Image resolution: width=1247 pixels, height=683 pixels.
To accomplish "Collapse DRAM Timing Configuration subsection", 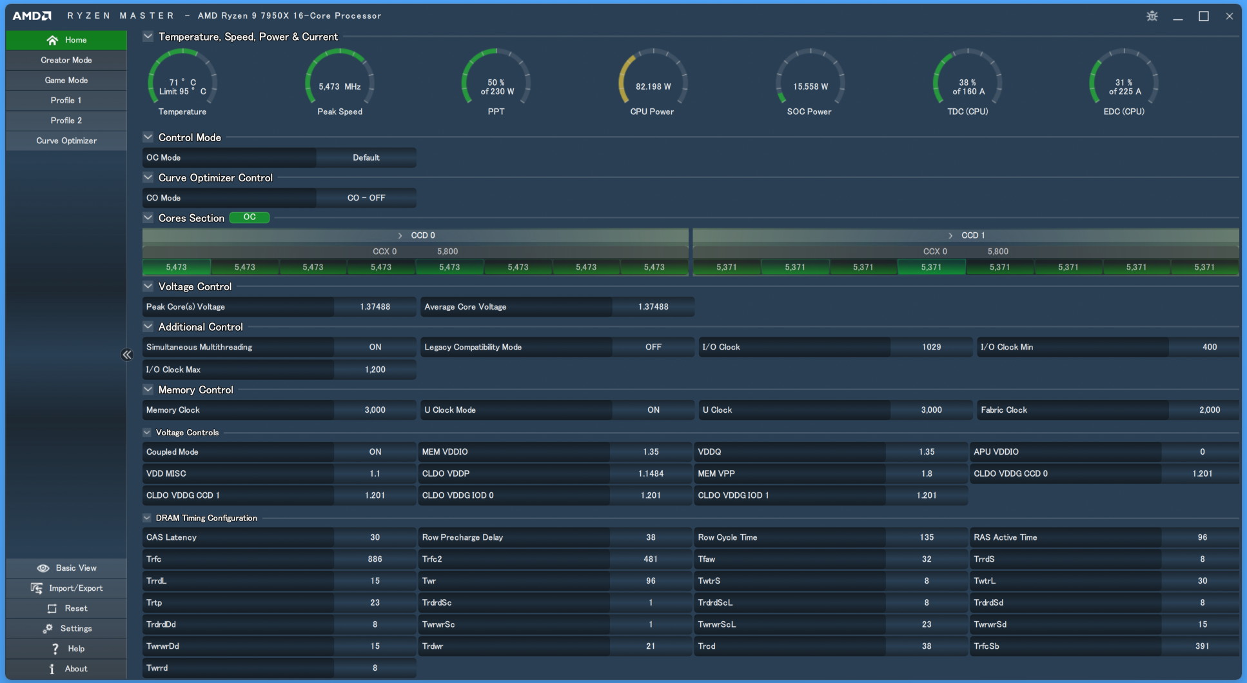I will coord(147,518).
